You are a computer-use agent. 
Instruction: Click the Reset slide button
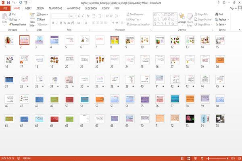point(41,19)
